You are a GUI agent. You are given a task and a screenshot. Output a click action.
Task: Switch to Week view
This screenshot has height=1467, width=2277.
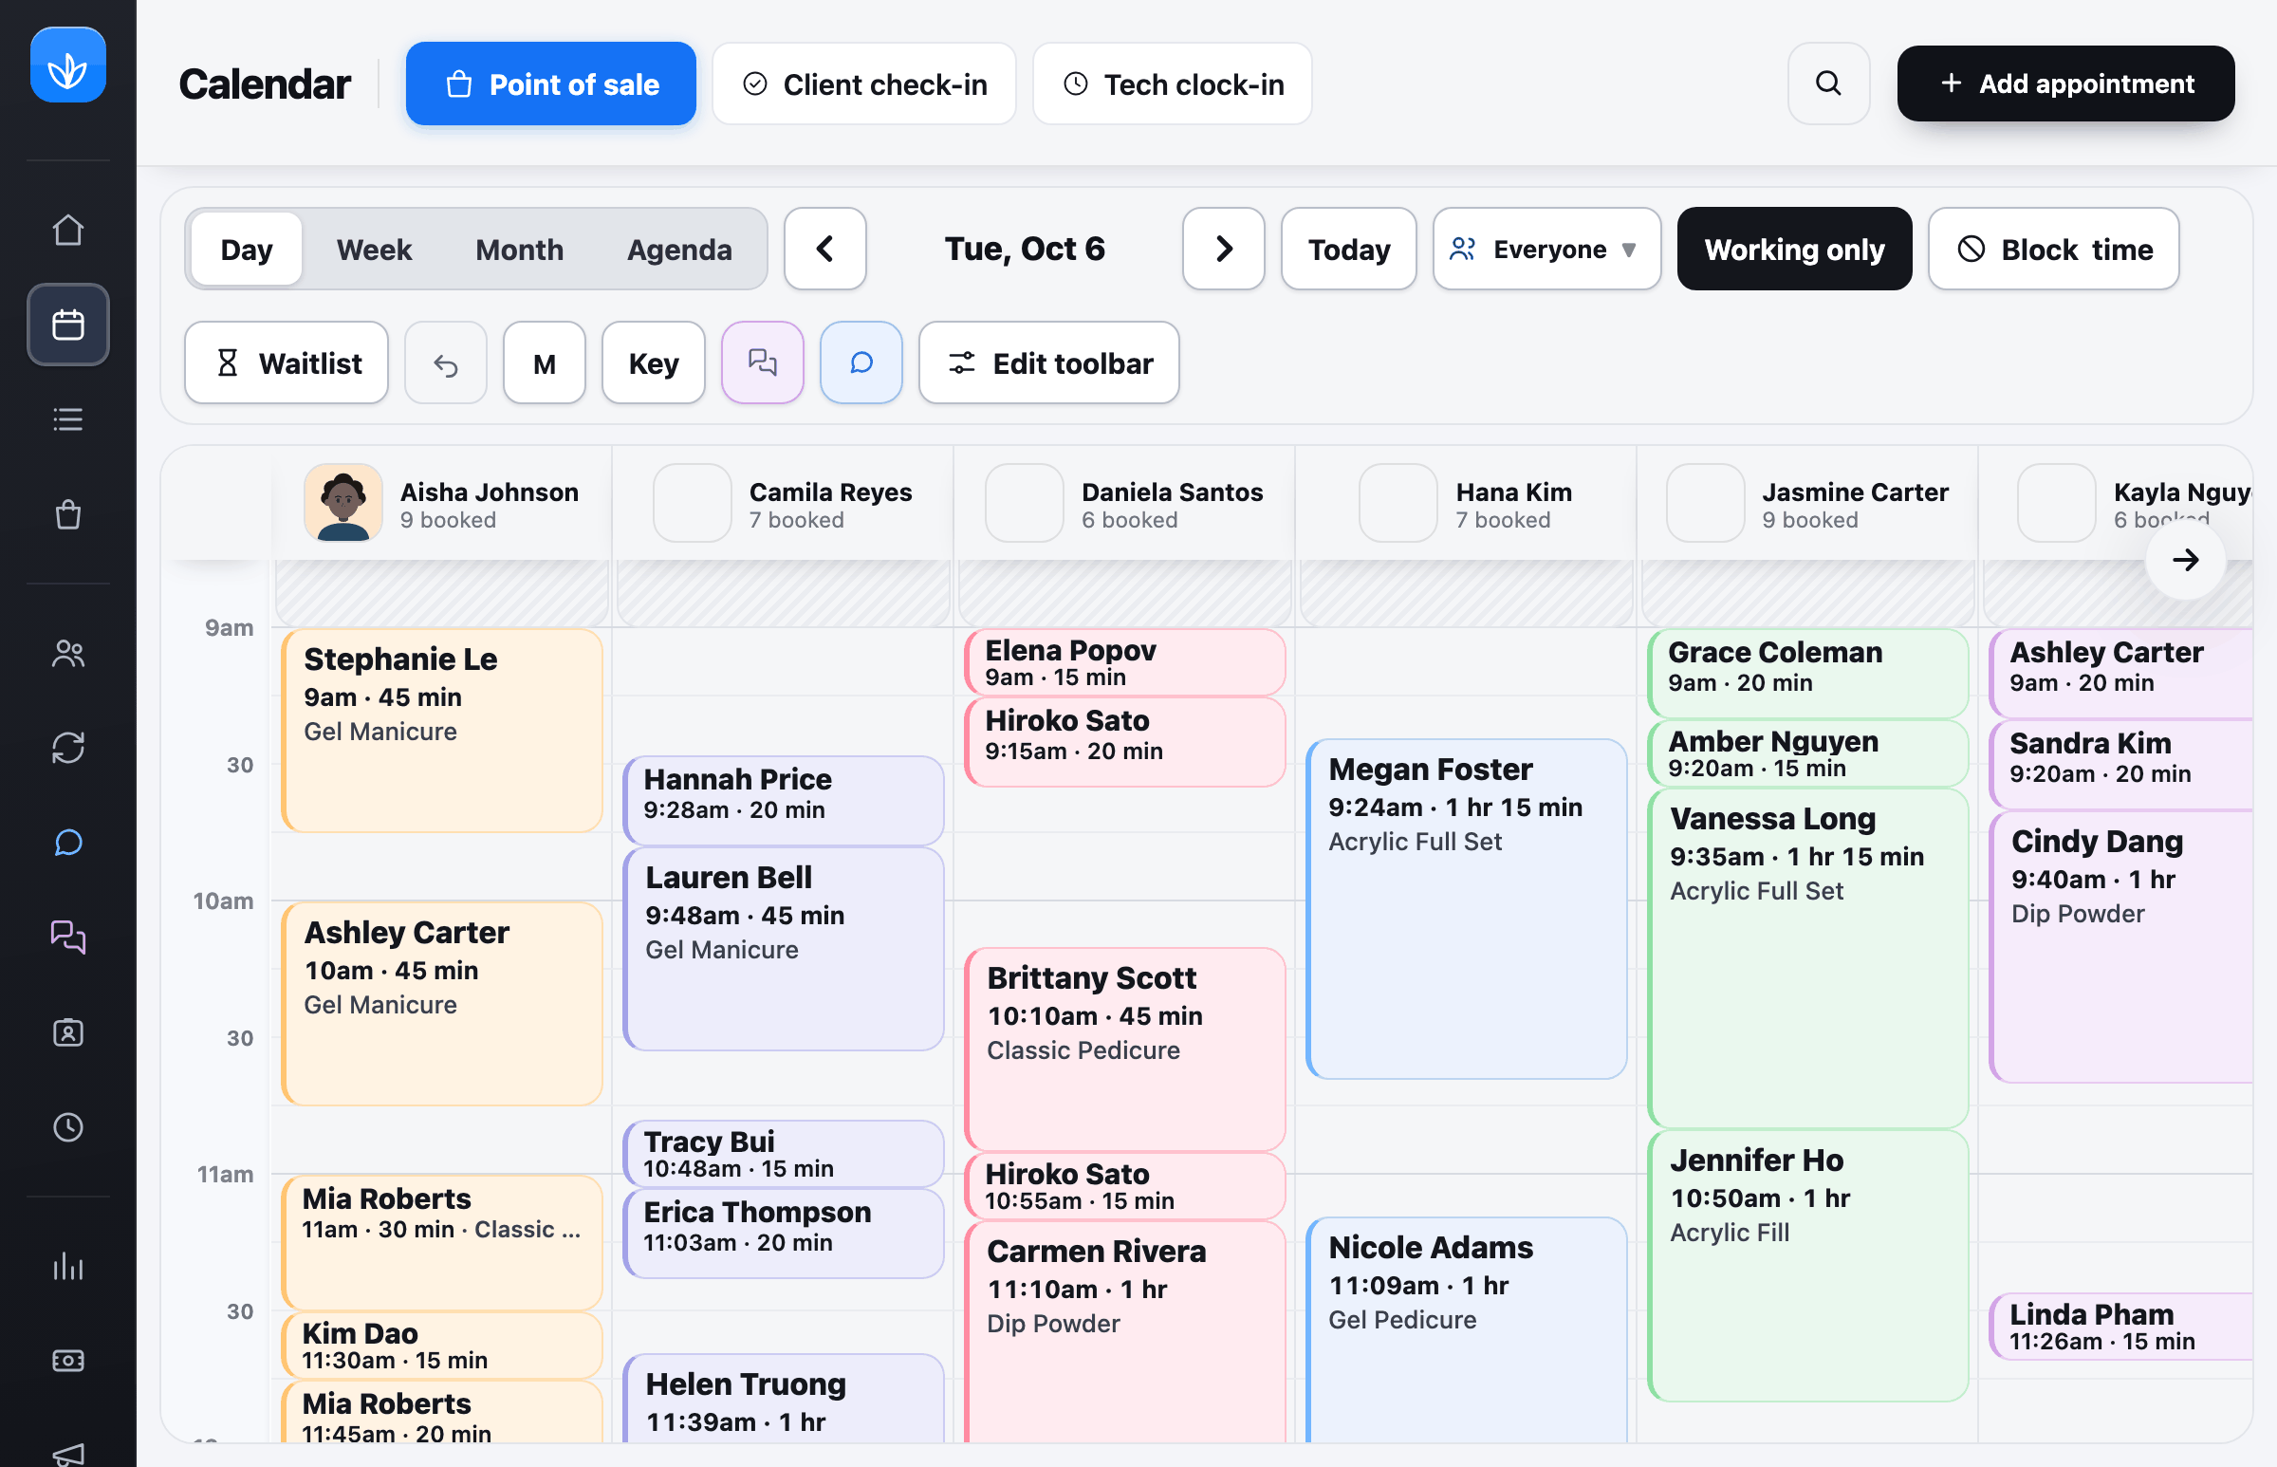click(x=373, y=250)
